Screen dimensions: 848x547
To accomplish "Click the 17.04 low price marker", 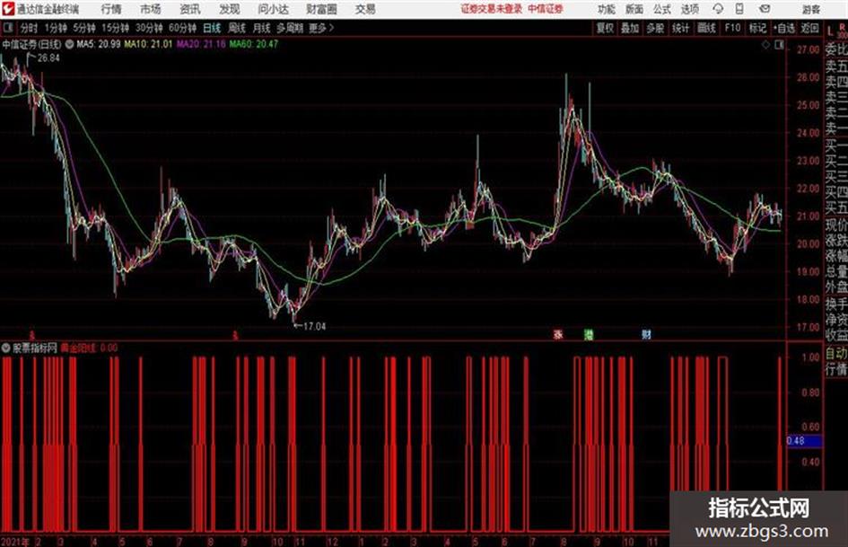I will (314, 326).
